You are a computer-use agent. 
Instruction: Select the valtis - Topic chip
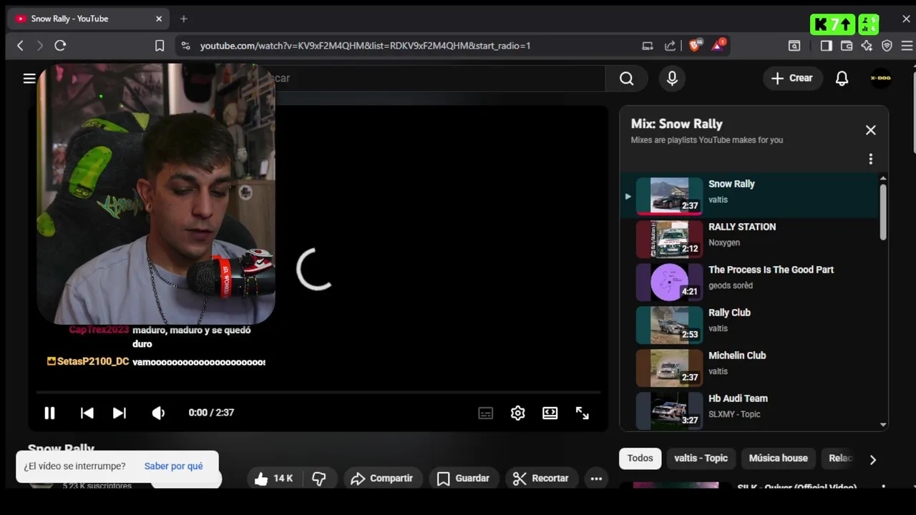tap(701, 458)
